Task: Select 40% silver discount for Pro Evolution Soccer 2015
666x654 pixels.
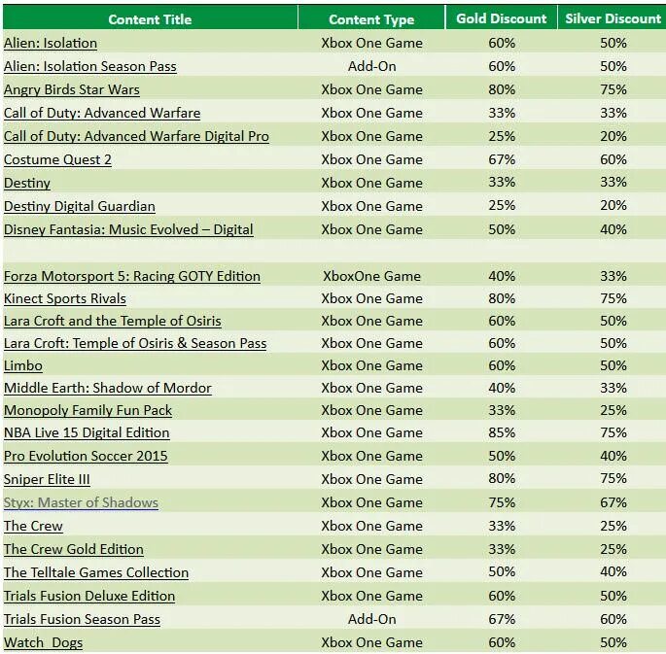Action: [613, 456]
